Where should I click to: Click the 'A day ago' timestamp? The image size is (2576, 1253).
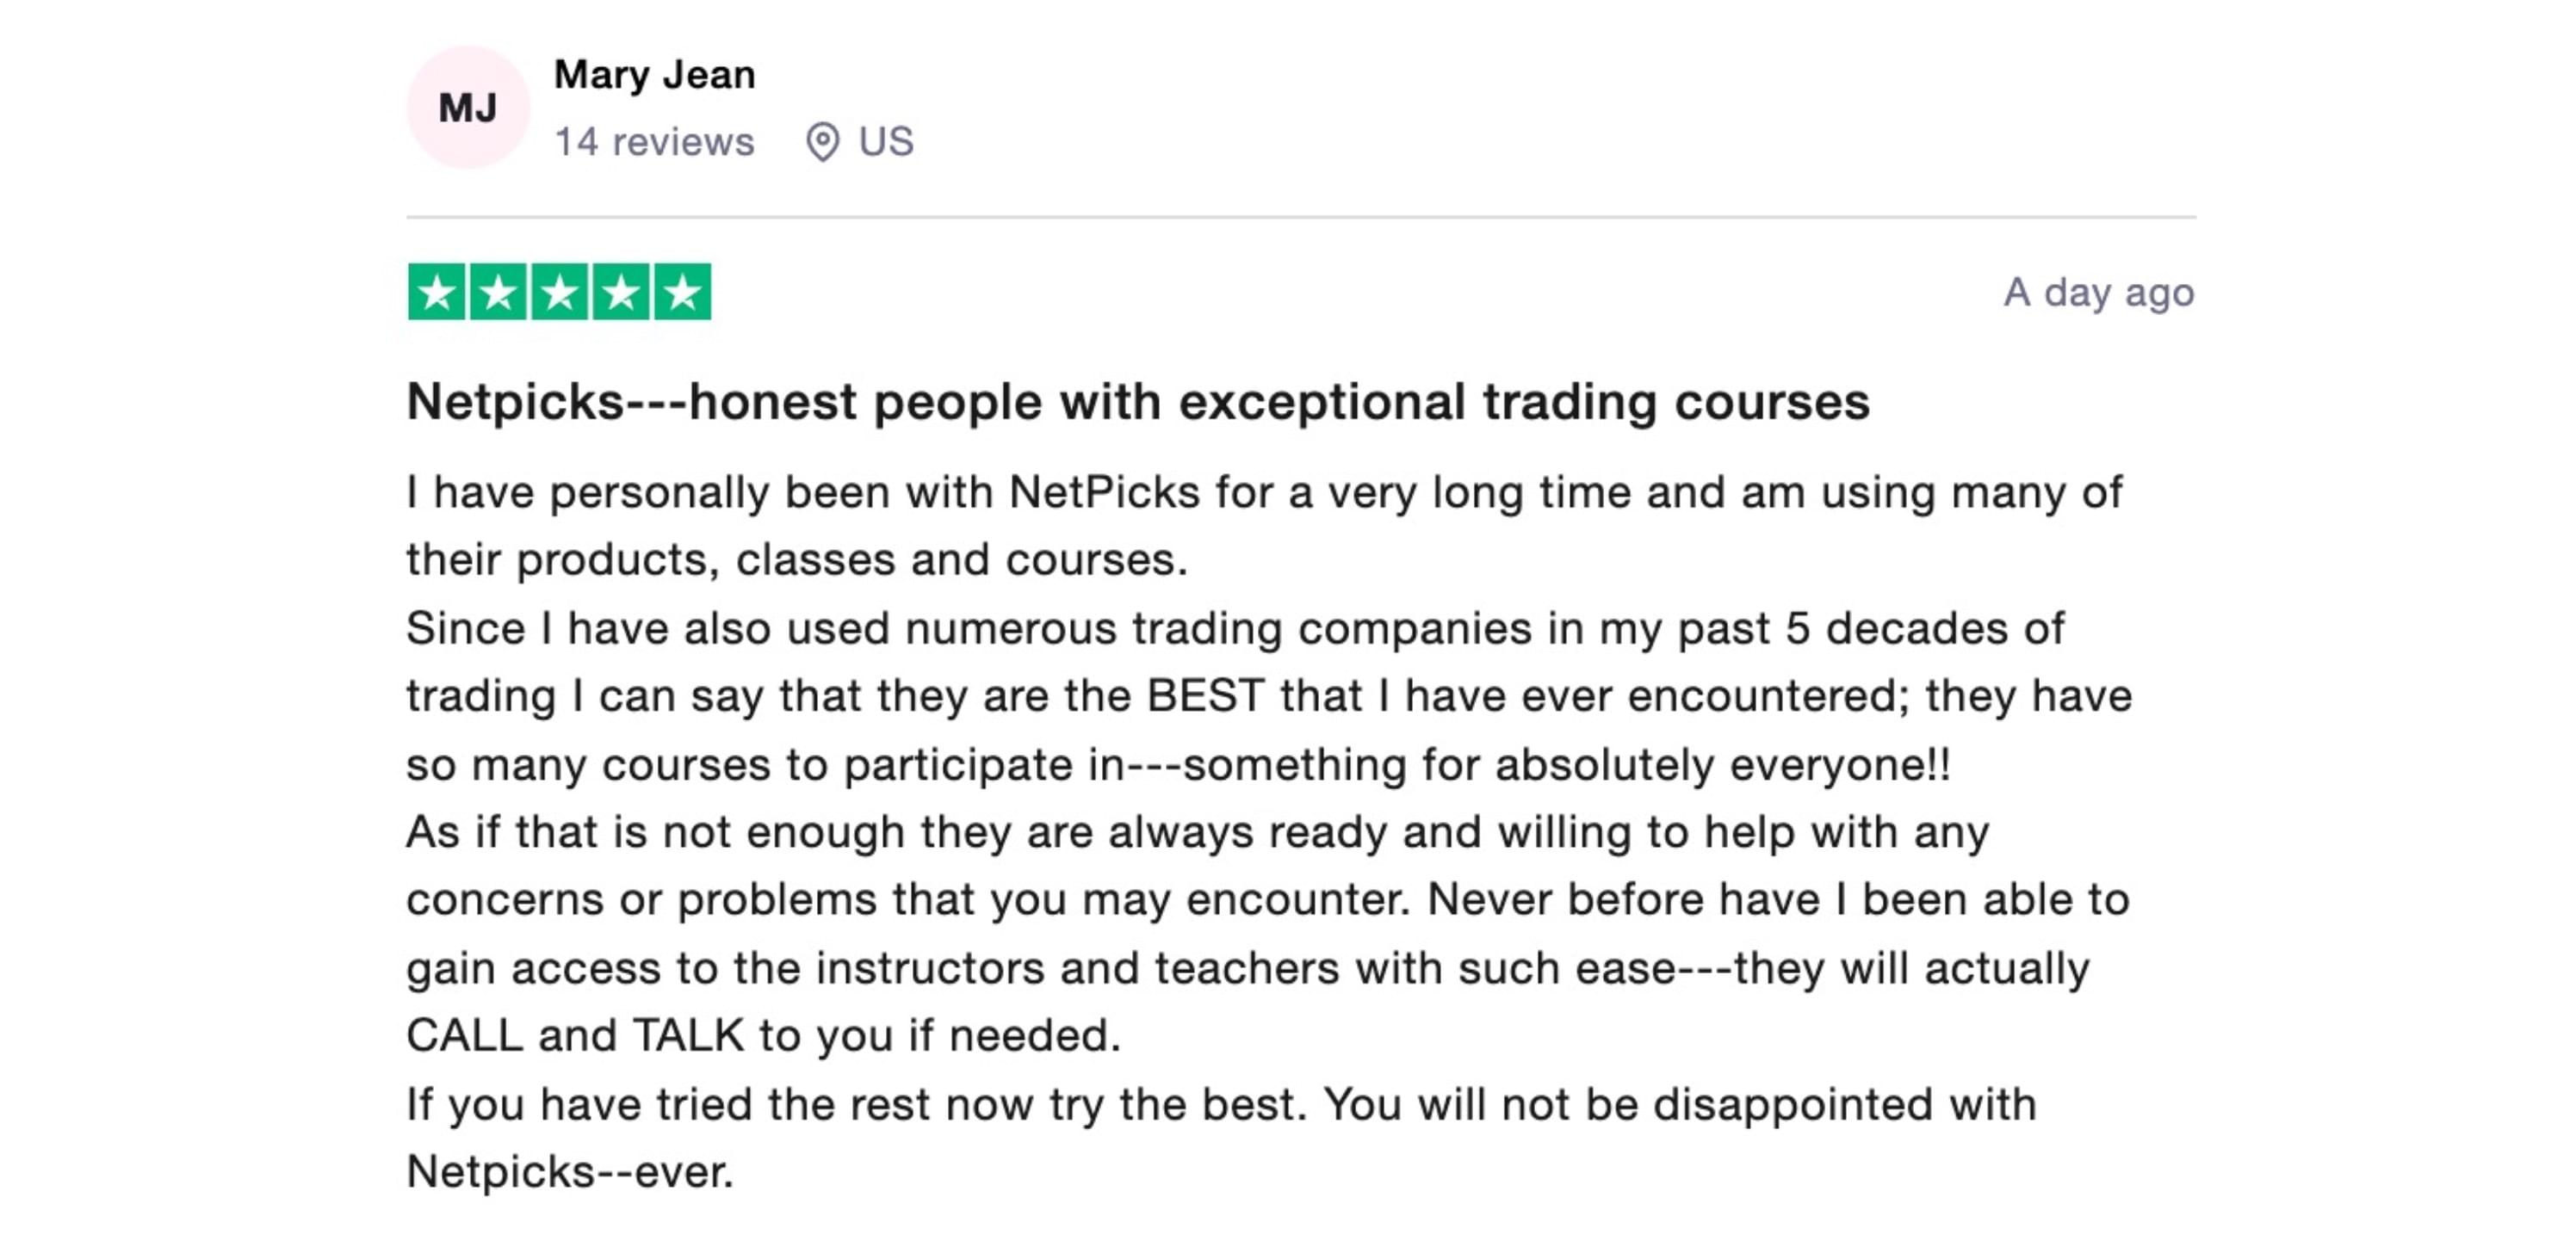tap(2099, 293)
